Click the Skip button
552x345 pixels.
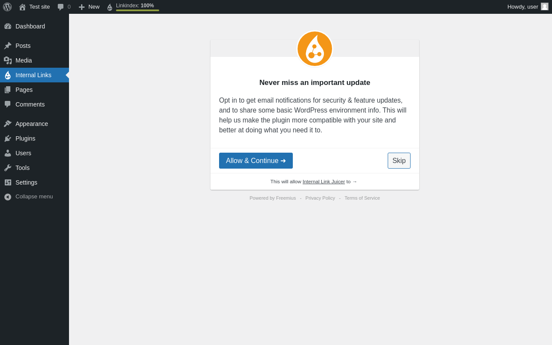click(399, 160)
